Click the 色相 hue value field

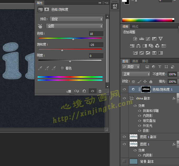click(96, 34)
